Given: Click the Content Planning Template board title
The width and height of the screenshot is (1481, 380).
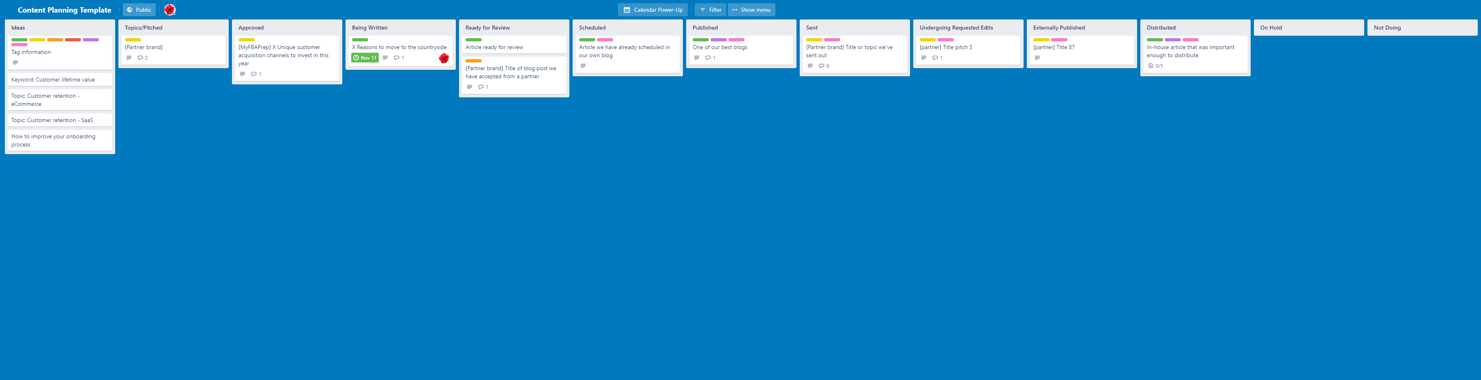Looking at the screenshot, I should [64, 10].
